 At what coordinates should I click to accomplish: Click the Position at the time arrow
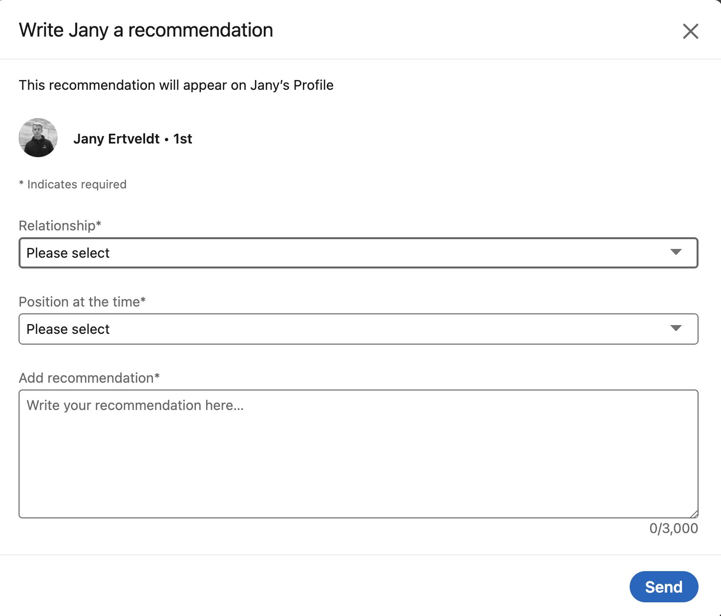pyautogui.click(x=676, y=328)
